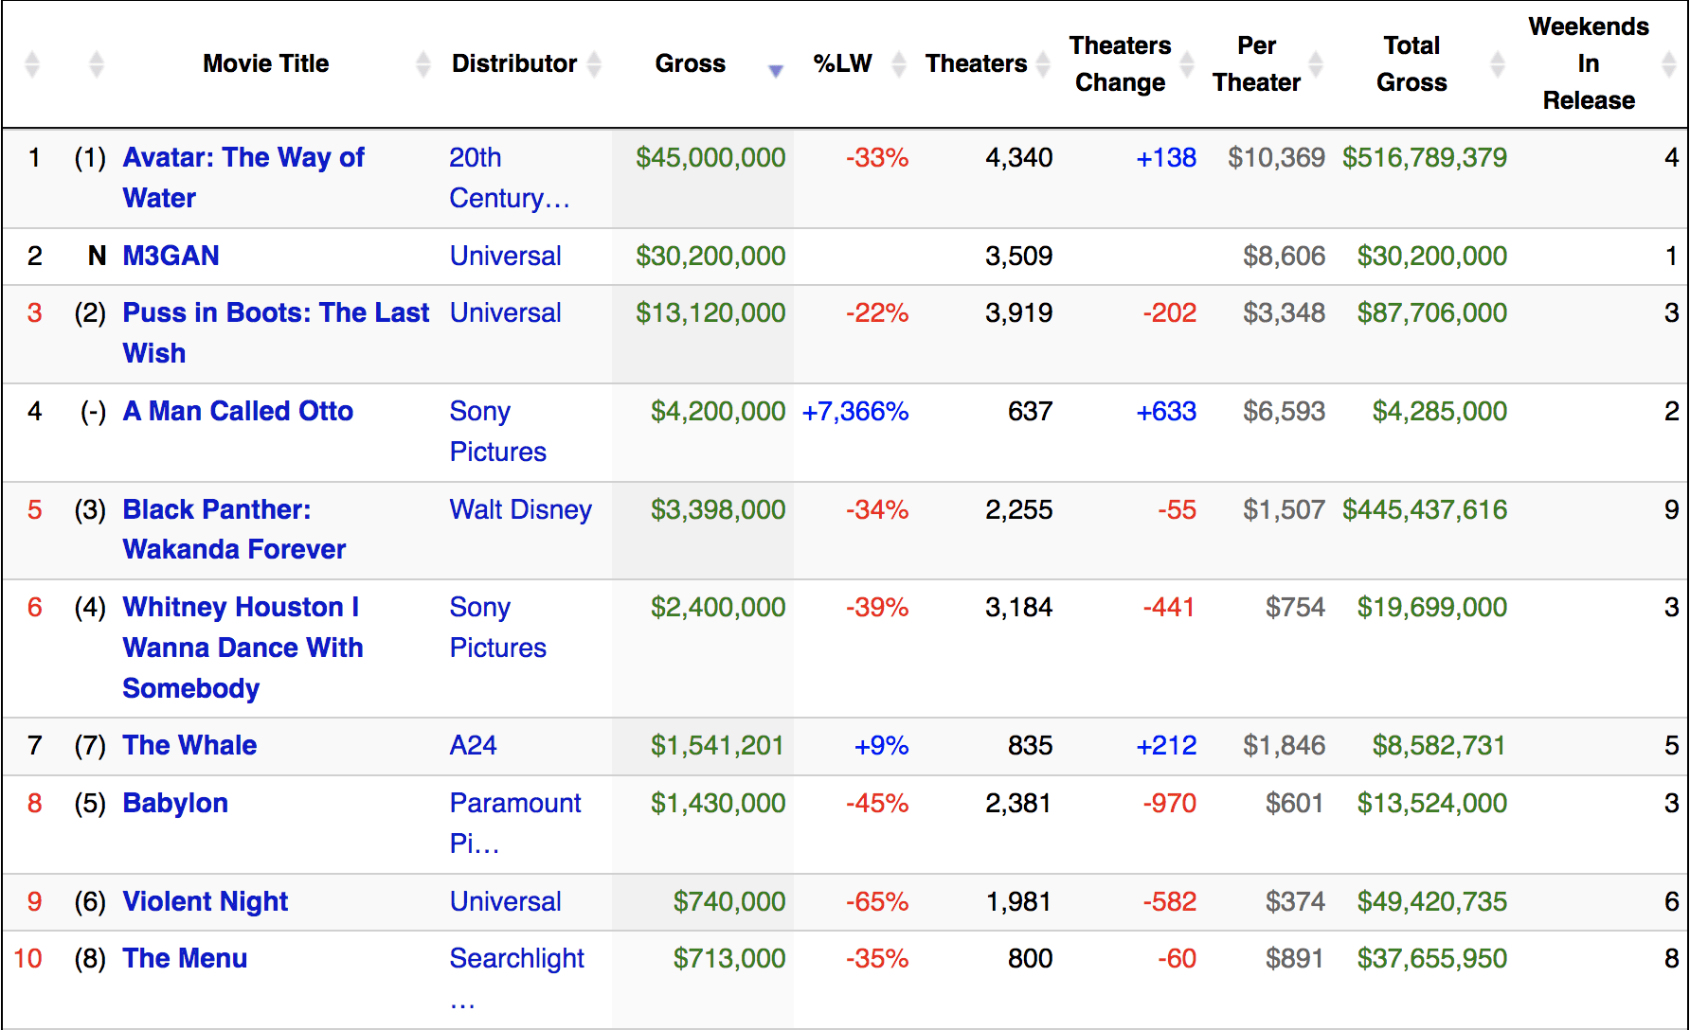Open Universal distributor in Violent Night row

coord(506,901)
